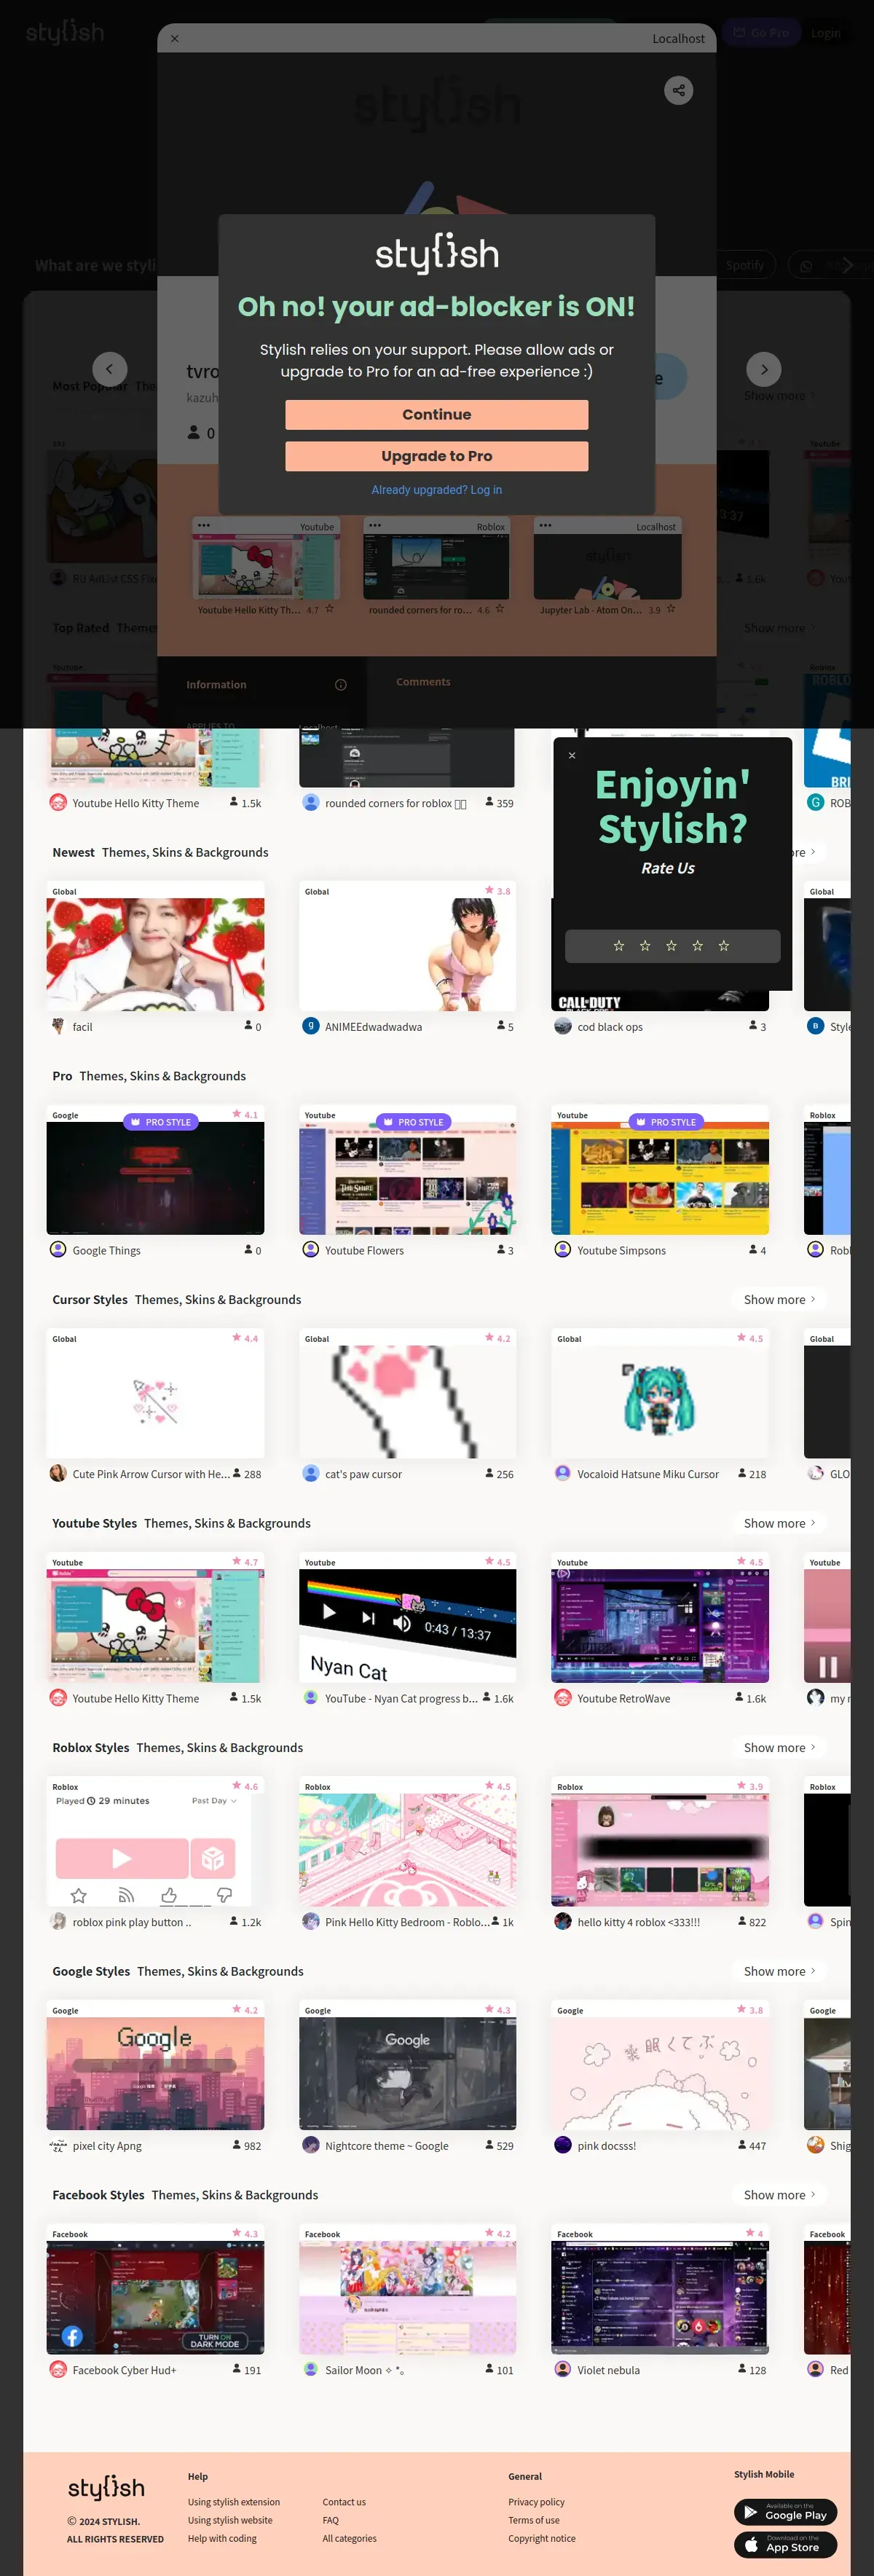Click Upgrade to Pro button
Viewport: 874px width, 2576px height.
(436, 456)
